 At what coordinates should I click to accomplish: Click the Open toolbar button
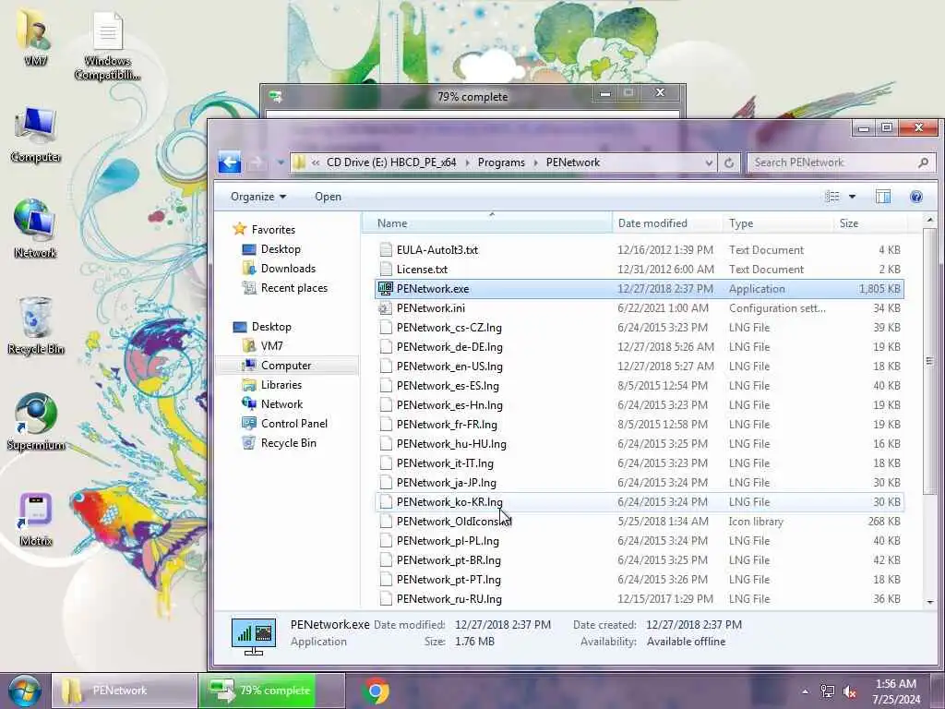[328, 197]
